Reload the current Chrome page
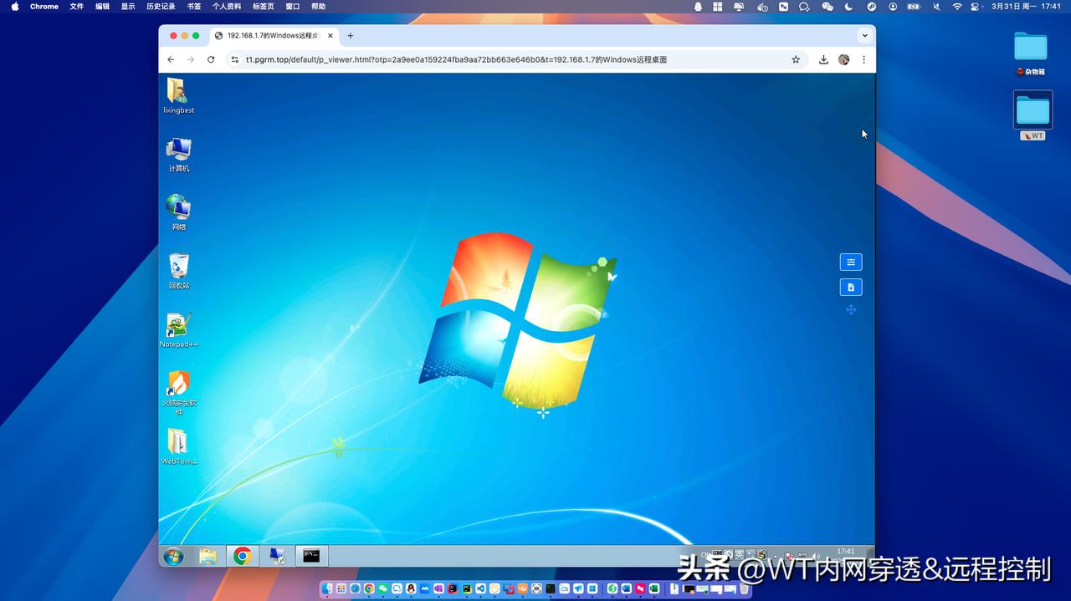This screenshot has height=601, width=1071. click(211, 59)
